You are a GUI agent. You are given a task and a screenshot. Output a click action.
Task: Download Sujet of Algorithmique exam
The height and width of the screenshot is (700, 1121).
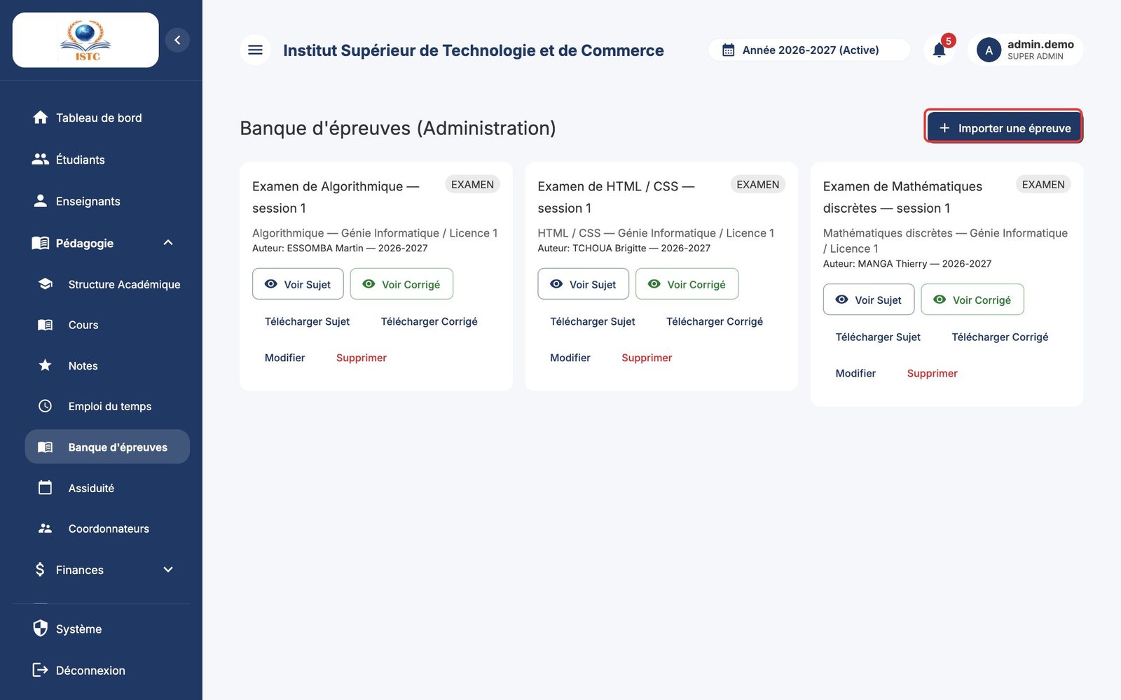tap(307, 321)
